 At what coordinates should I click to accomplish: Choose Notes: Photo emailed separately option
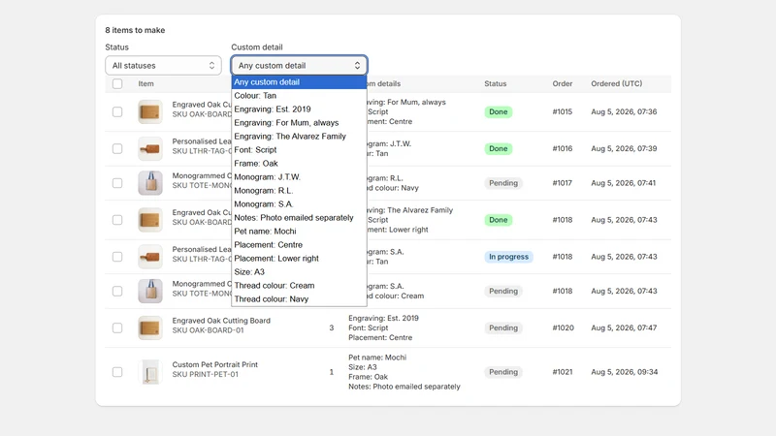(299, 218)
